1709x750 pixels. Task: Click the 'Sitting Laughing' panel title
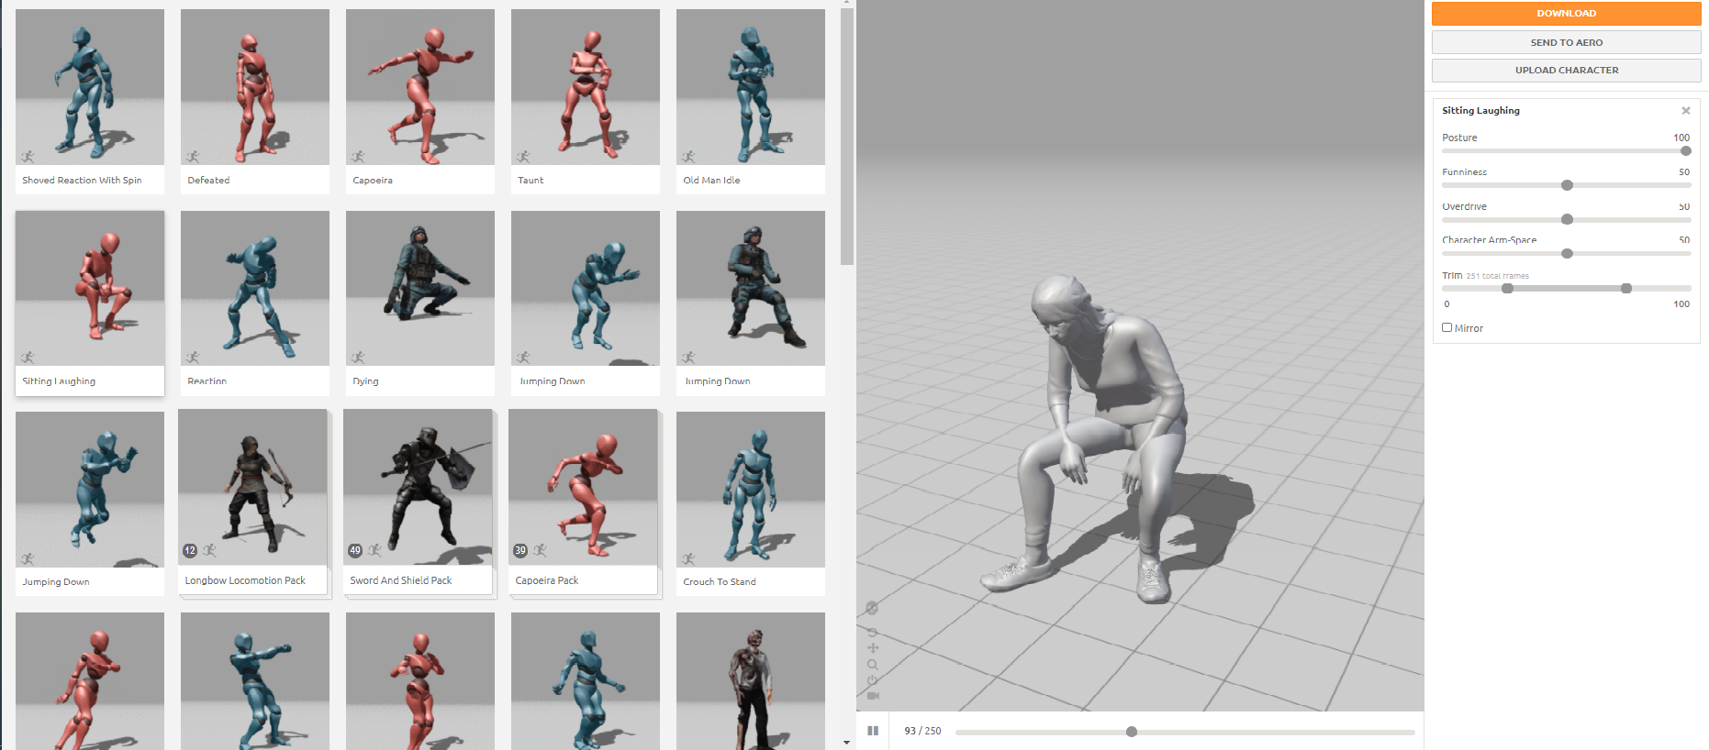pos(1480,111)
